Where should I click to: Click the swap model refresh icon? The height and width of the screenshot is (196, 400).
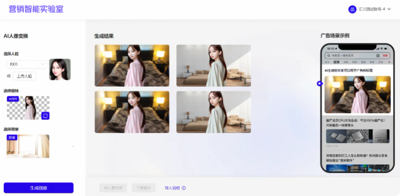click(45, 116)
